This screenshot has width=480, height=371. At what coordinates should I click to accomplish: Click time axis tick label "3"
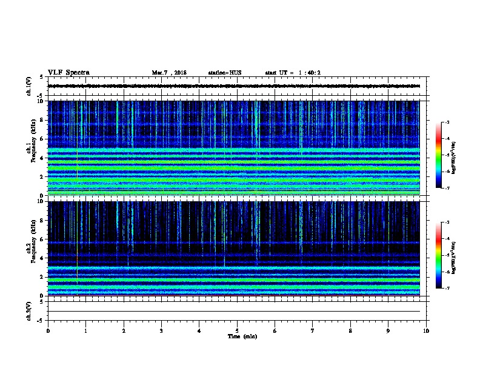pos(161,330)
